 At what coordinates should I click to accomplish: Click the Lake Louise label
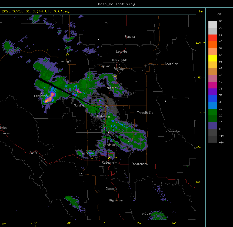point(5,130)
